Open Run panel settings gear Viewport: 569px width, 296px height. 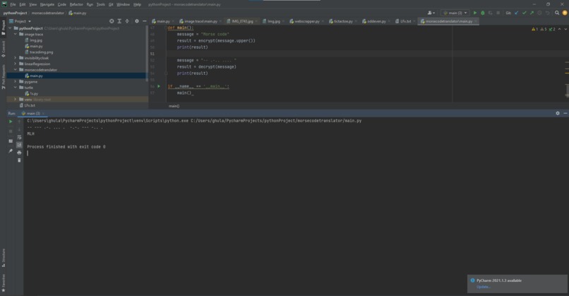558,113
